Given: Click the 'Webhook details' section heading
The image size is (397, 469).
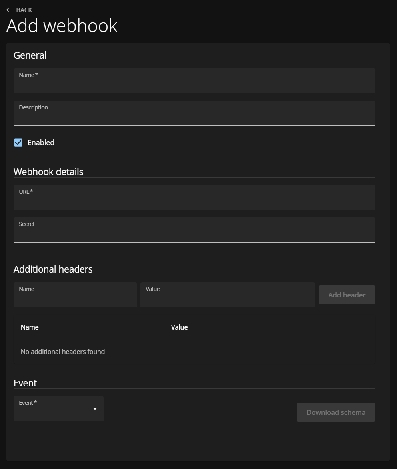Looking at the screenshot, I should click(x=48, y=172).
